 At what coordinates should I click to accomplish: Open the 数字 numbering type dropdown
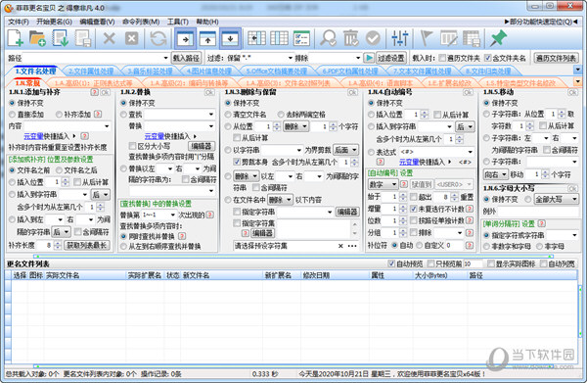pos(394,184)
